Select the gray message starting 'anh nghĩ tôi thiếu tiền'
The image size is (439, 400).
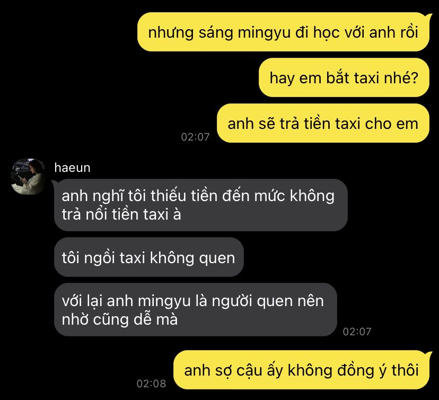201,205
